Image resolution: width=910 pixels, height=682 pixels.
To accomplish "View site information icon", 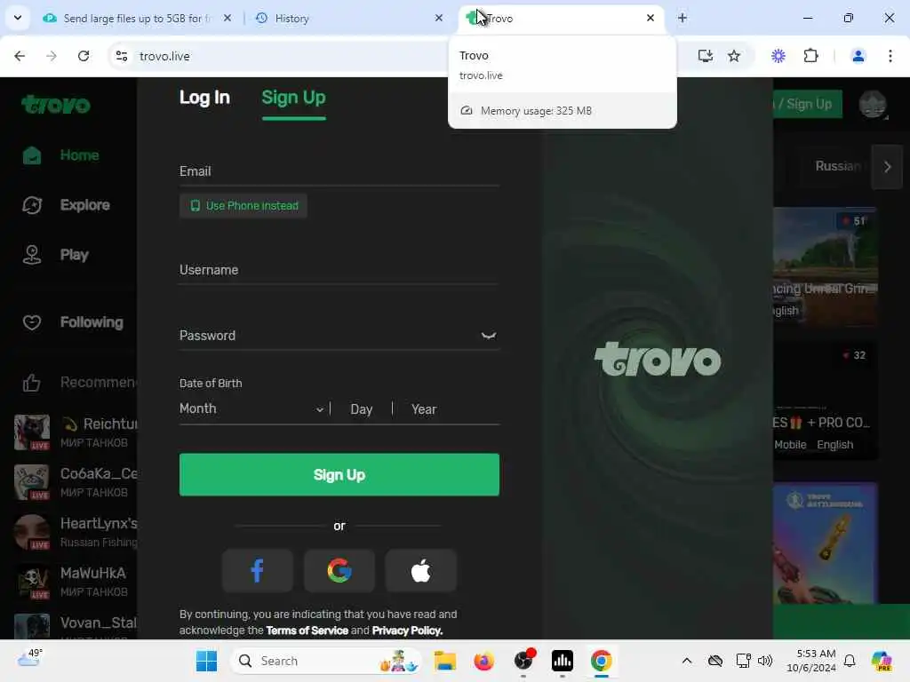I will (x=121, y=56).
